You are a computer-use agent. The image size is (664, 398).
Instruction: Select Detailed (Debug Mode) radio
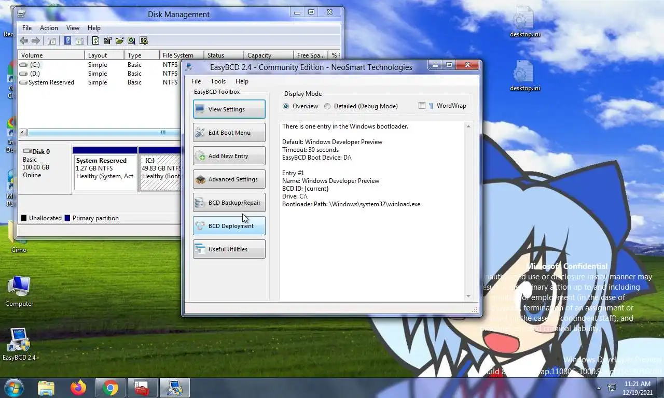pos(361,106)
